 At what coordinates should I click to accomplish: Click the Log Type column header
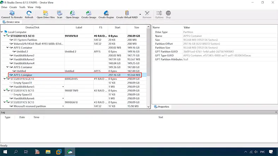point(7,117)
